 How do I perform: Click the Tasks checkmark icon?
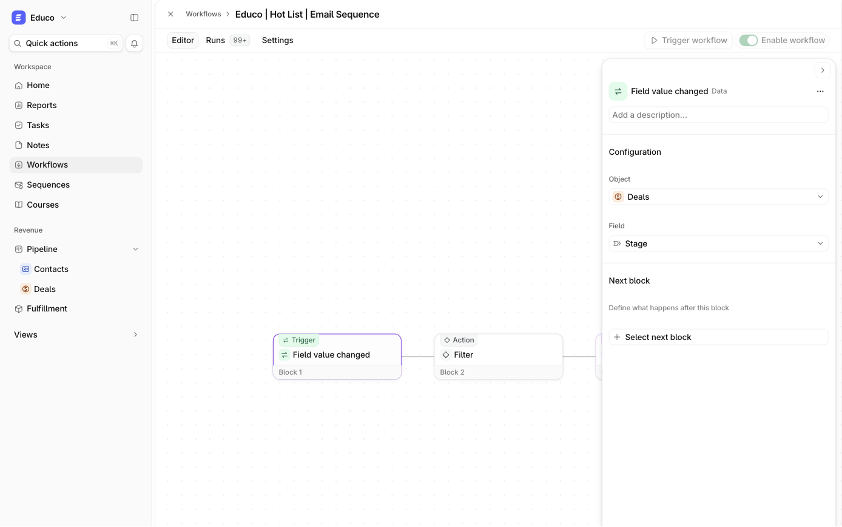click(19, 126)
